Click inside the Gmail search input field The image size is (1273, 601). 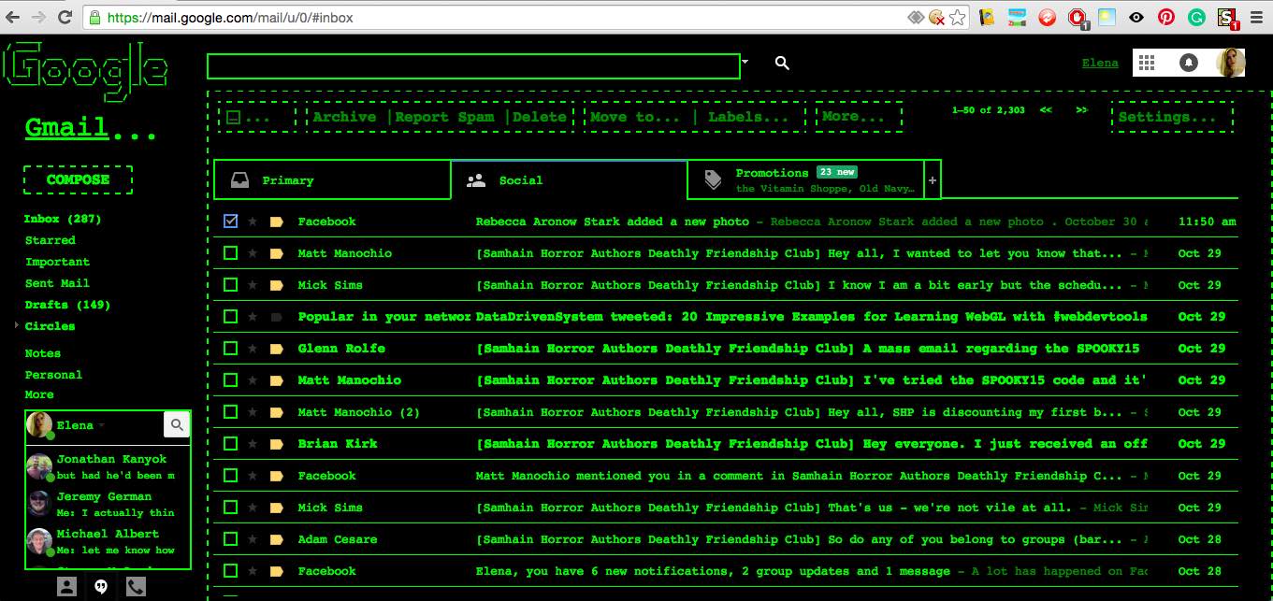472,66
